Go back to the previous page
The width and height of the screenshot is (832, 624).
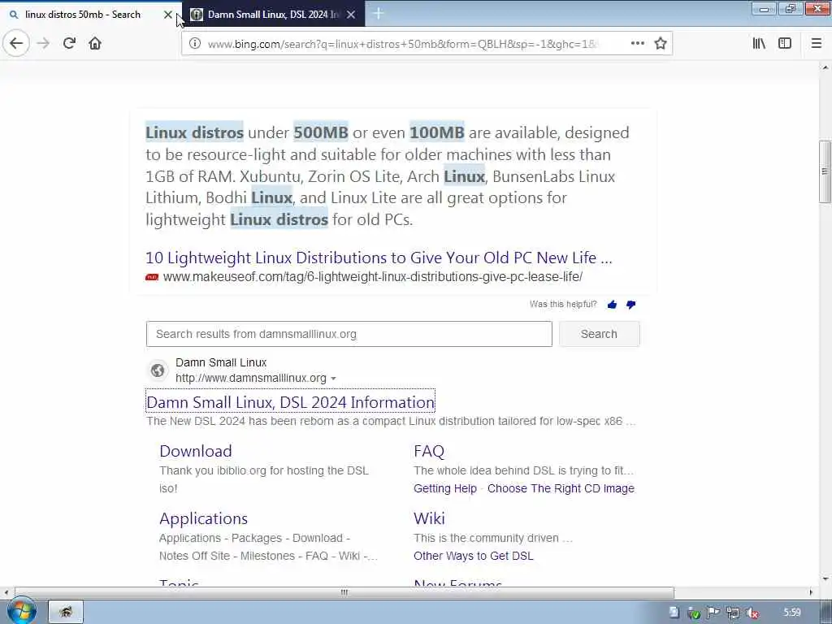16,44
